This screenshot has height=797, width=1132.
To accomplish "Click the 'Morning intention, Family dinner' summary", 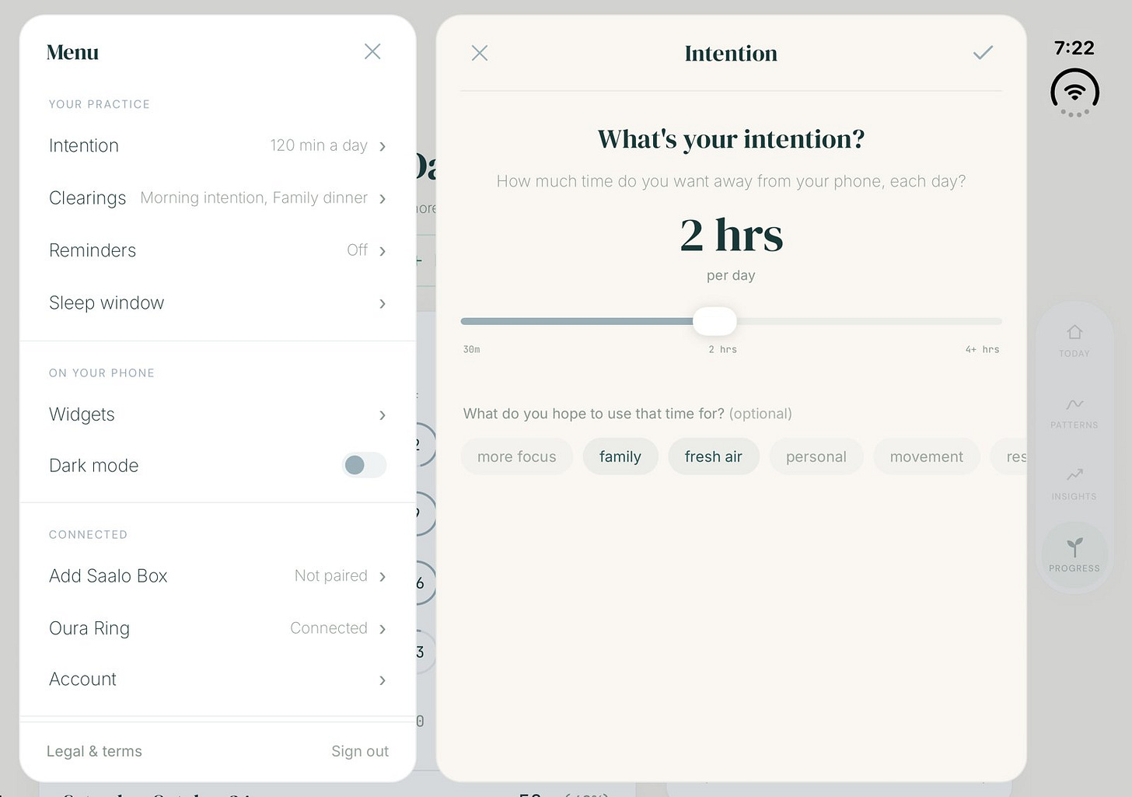I will pos(254,198).
